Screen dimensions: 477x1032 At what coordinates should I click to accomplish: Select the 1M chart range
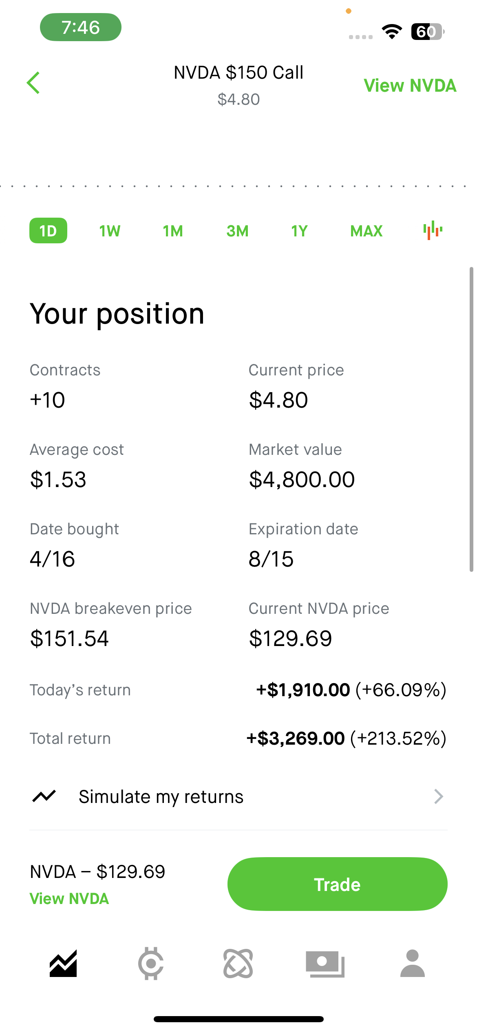pyautogui.click(x=173, y=231)
